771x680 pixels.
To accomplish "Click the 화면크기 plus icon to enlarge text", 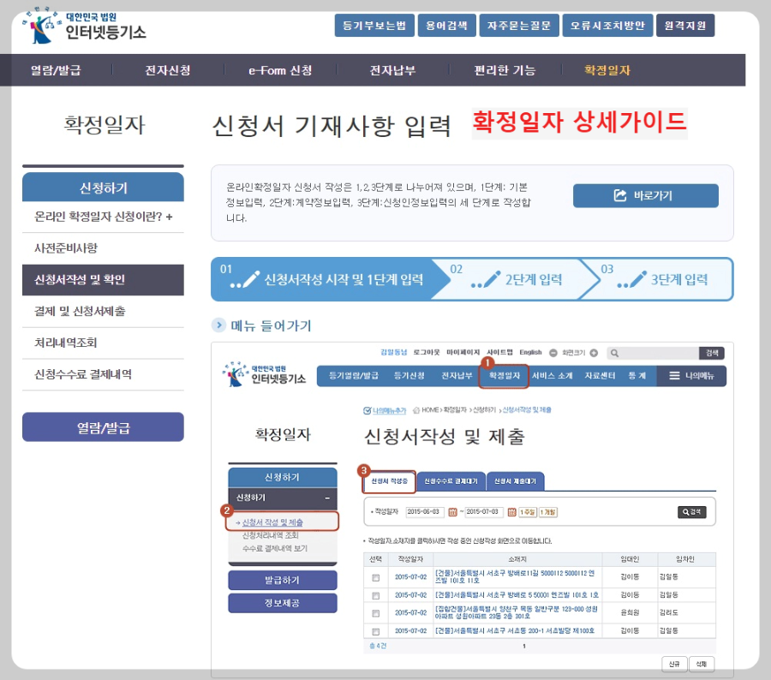I will (x=594, y=351).
